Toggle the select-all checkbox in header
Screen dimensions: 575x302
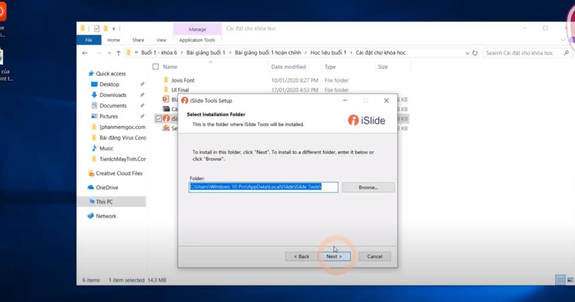pyautogui.click(x=155, y=67)
